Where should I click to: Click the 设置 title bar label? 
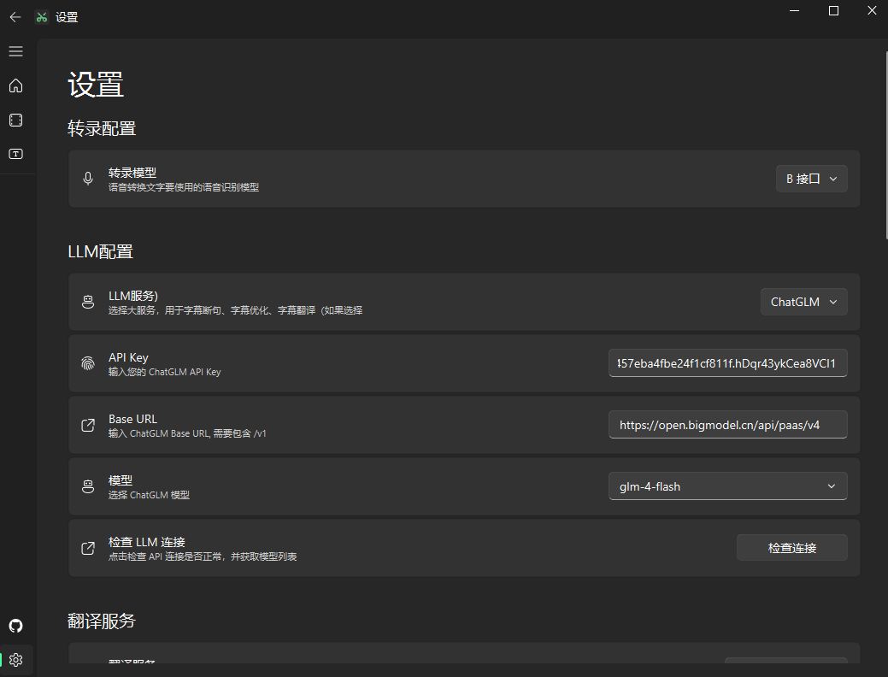[x=68, y=16]
